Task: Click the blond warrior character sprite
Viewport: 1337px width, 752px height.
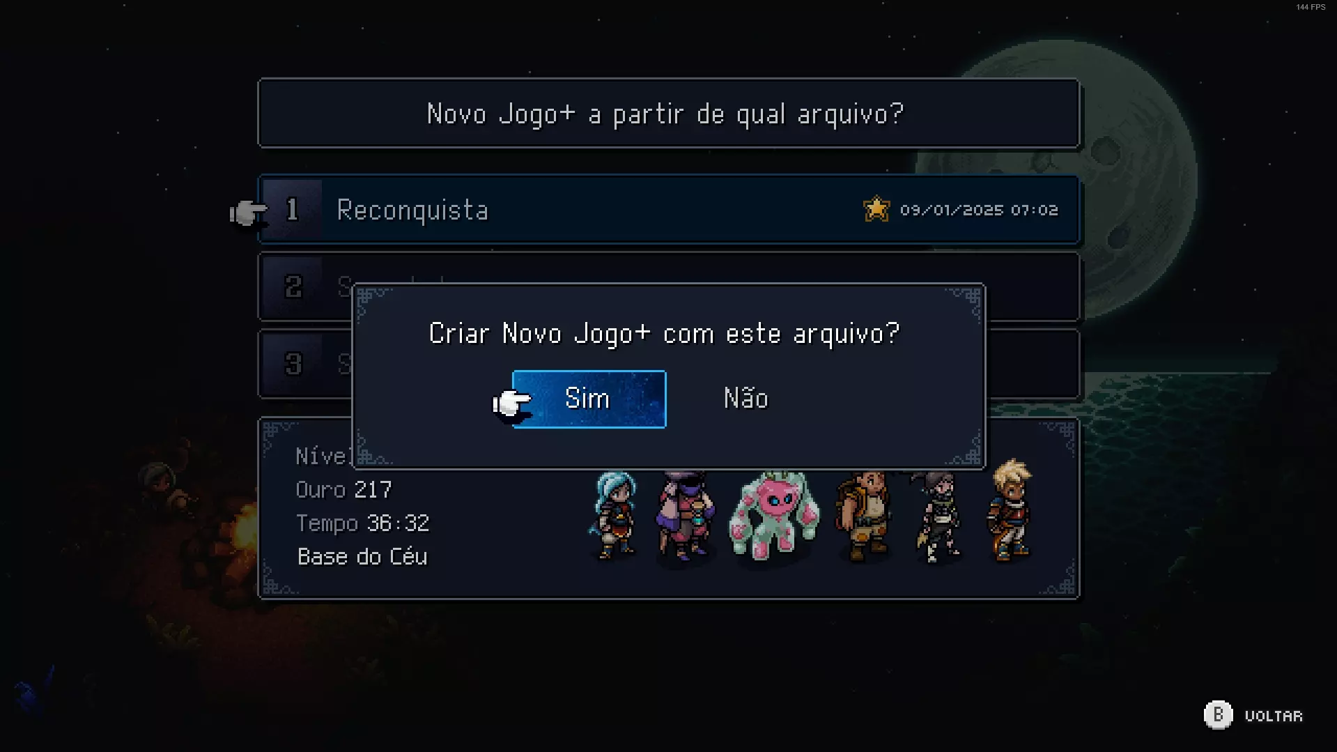Action: 1010,509
